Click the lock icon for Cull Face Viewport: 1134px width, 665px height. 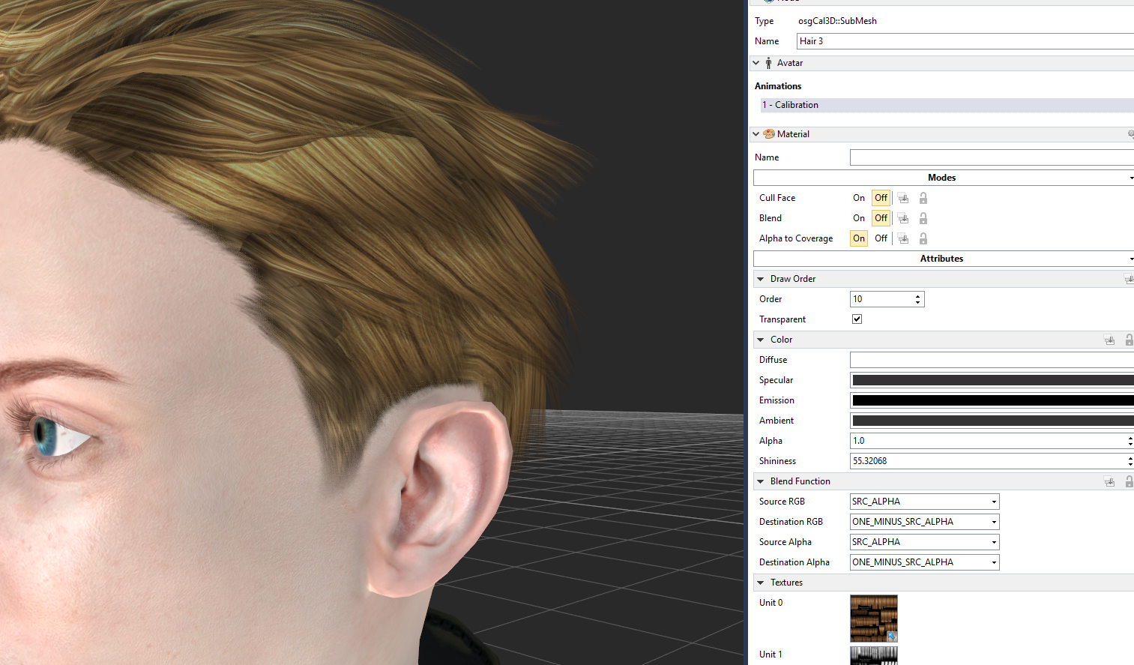point(923,198)
